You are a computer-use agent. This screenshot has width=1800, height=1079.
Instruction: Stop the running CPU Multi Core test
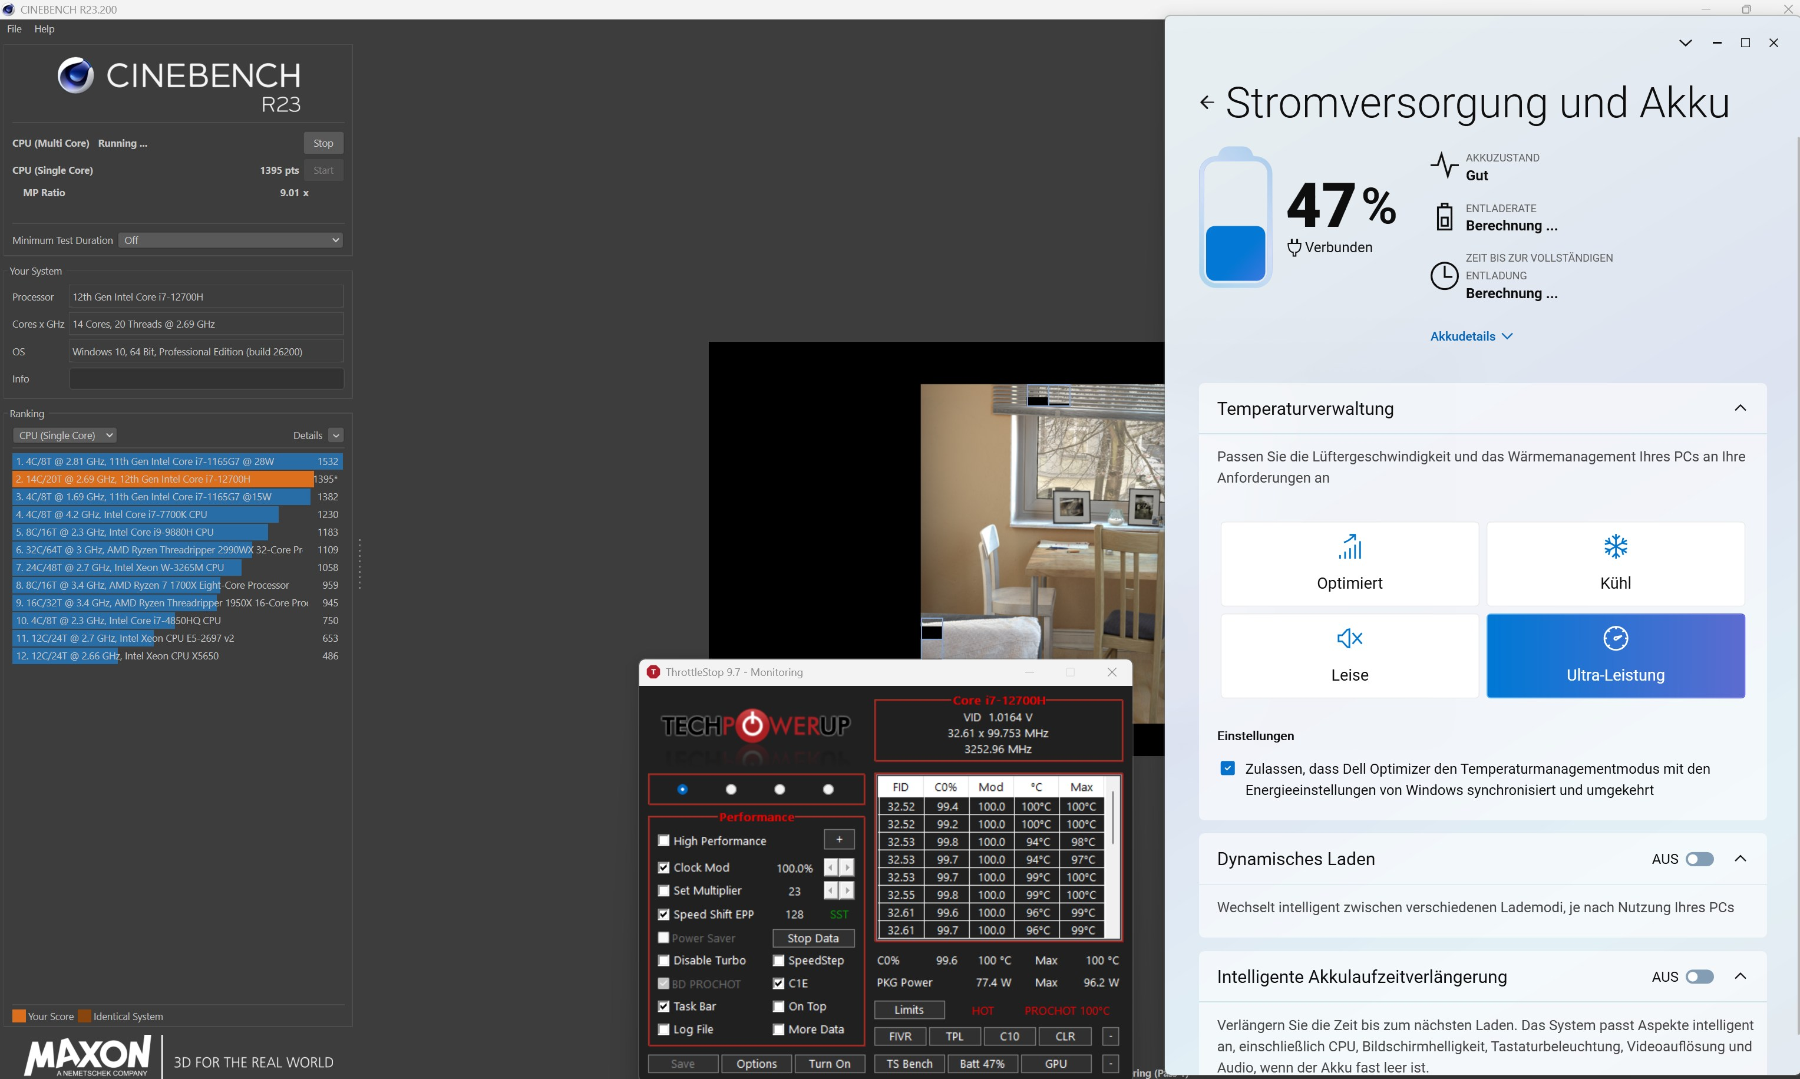coord(323,143)
